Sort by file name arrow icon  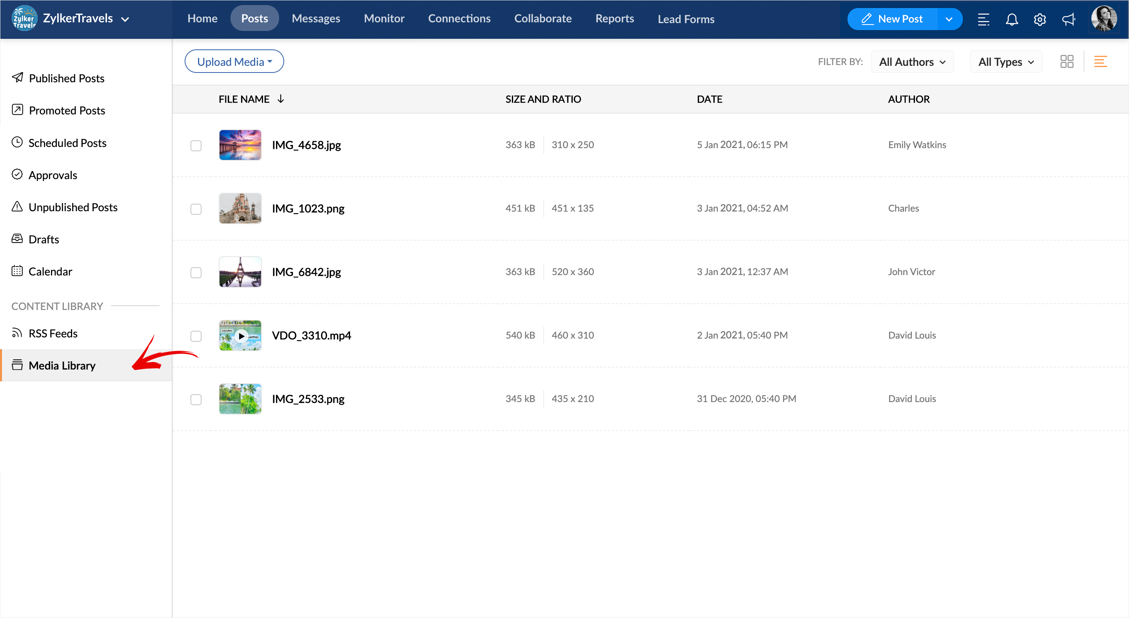pos(281,99)
